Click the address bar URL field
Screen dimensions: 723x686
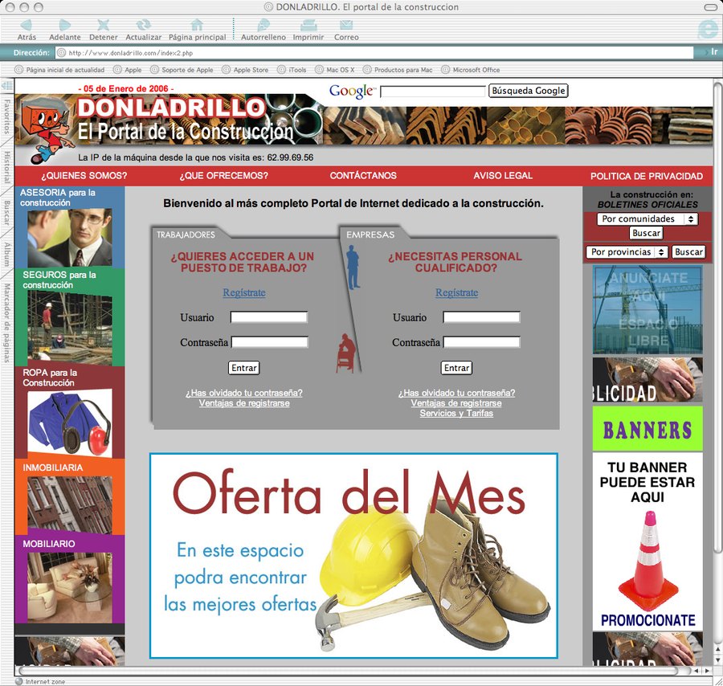374,52
